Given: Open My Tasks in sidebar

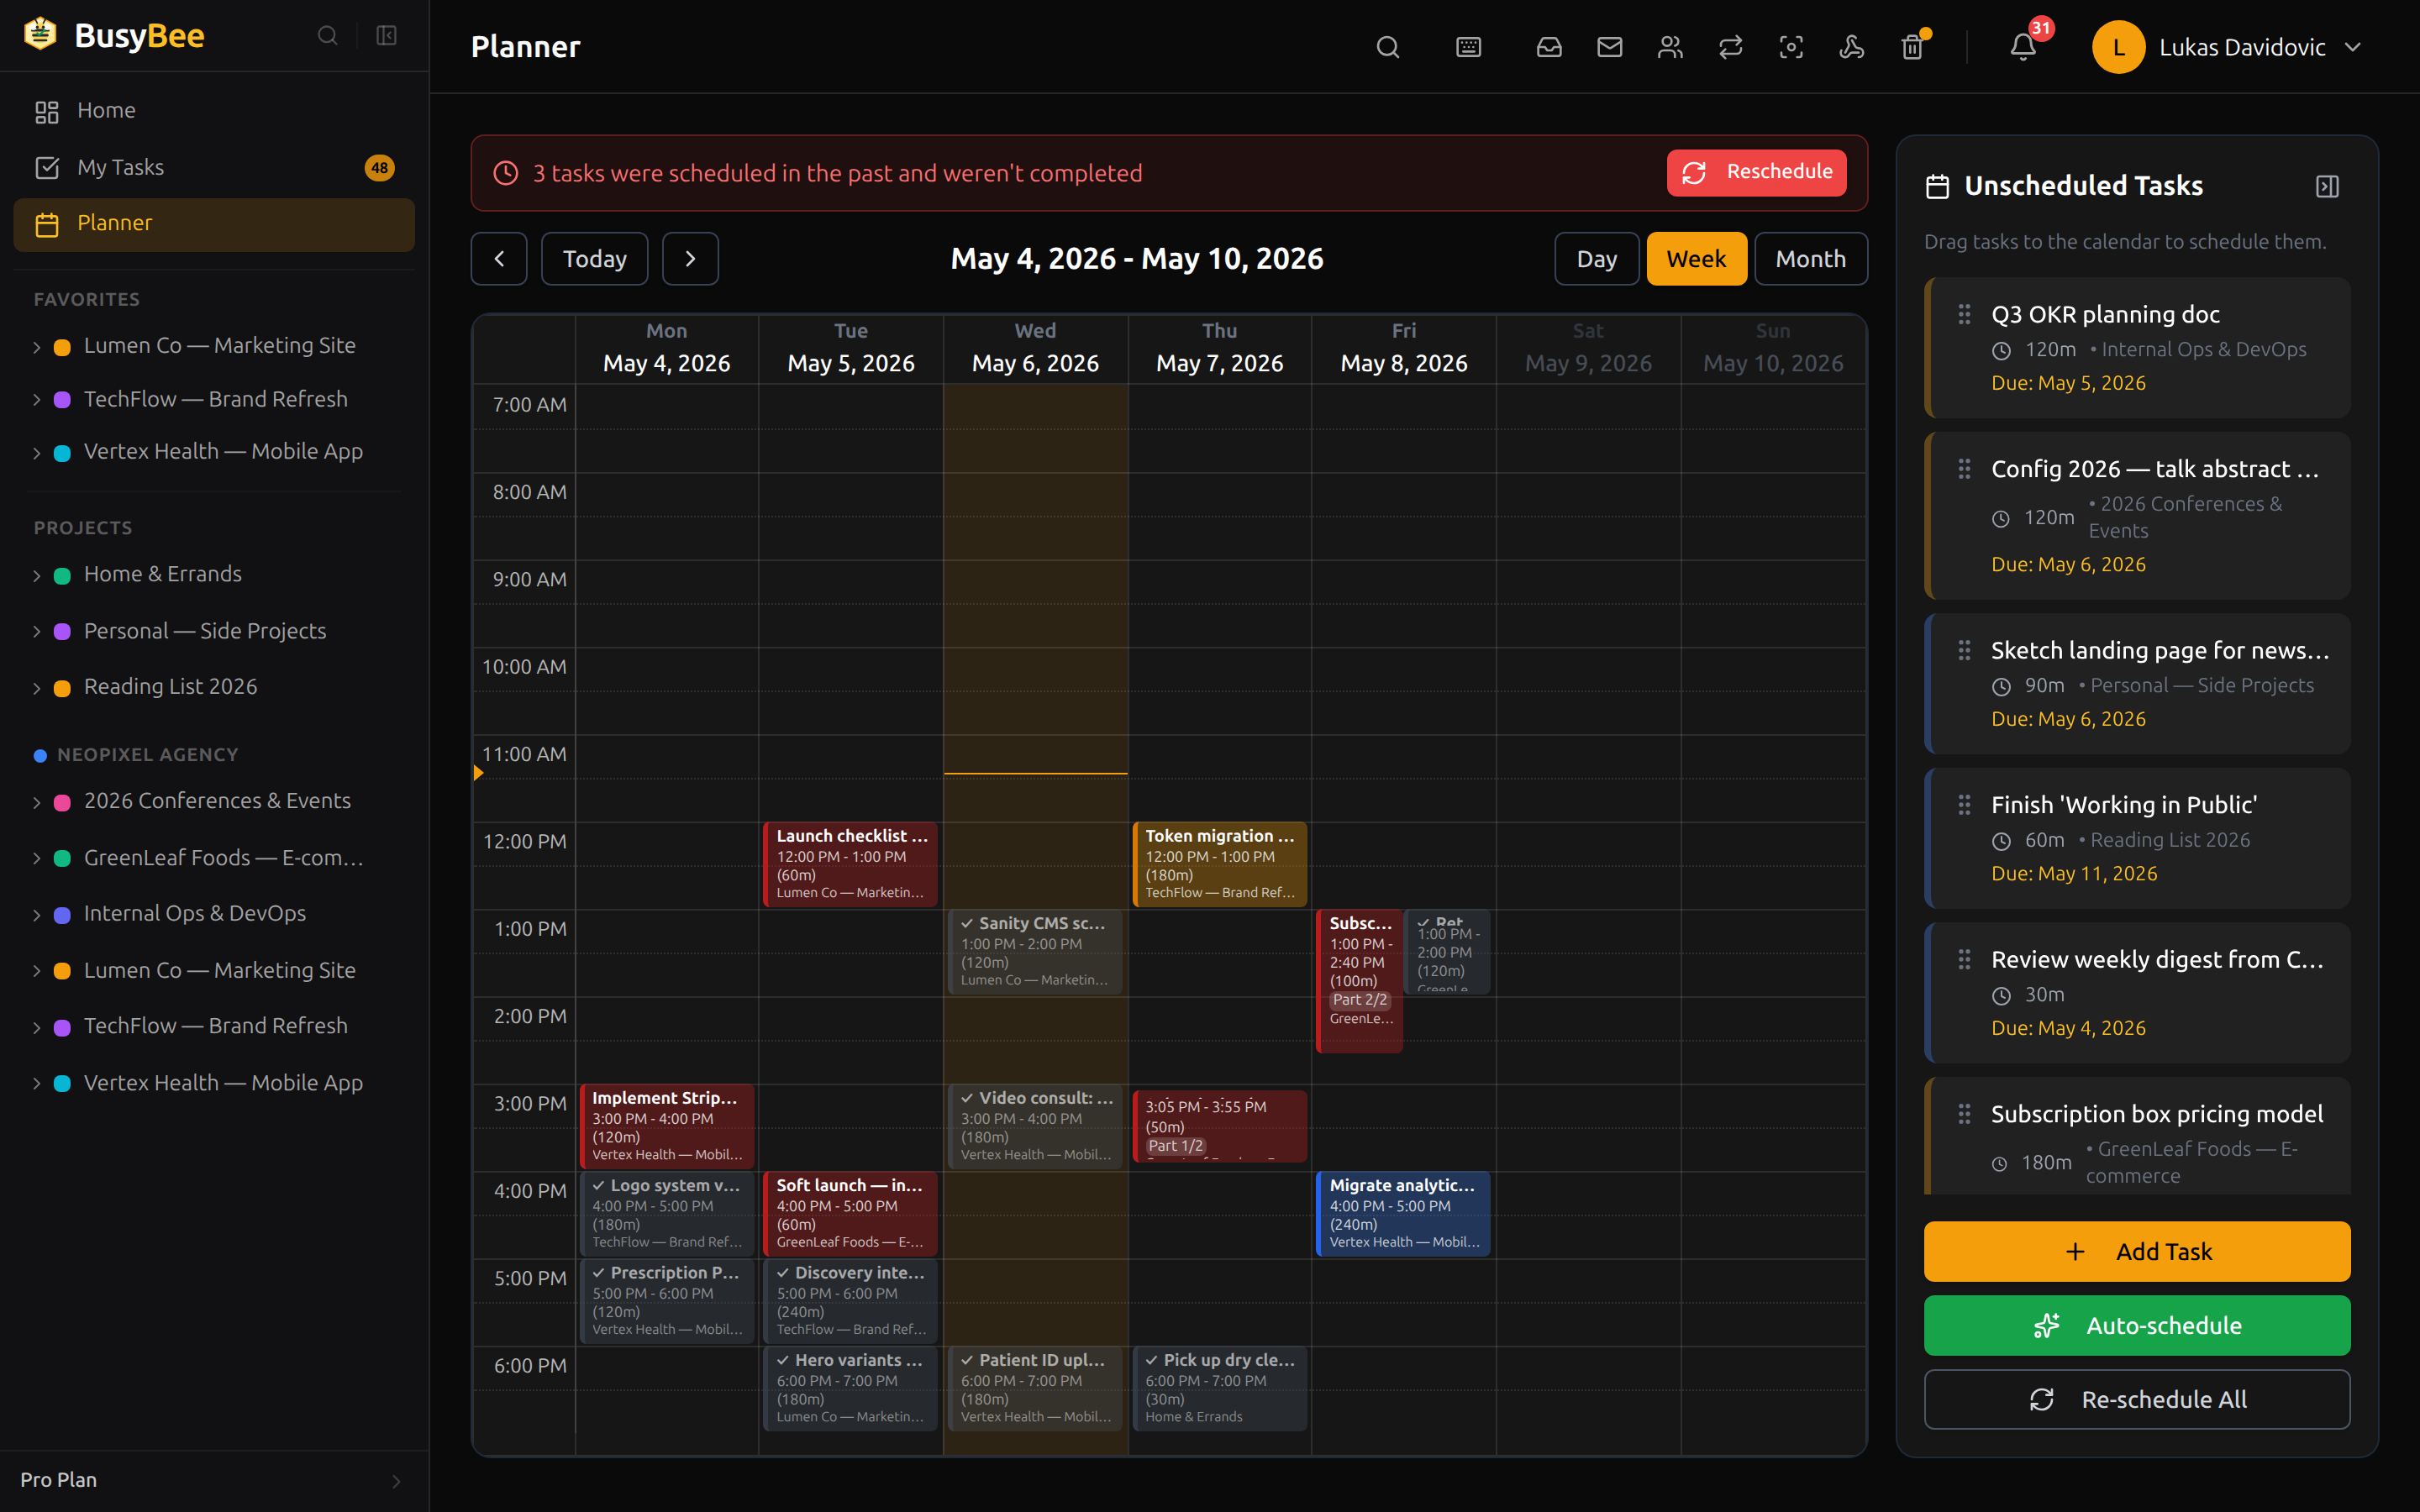Looking at the screenshot, I should pyautogui.click(x=214, y=167).
